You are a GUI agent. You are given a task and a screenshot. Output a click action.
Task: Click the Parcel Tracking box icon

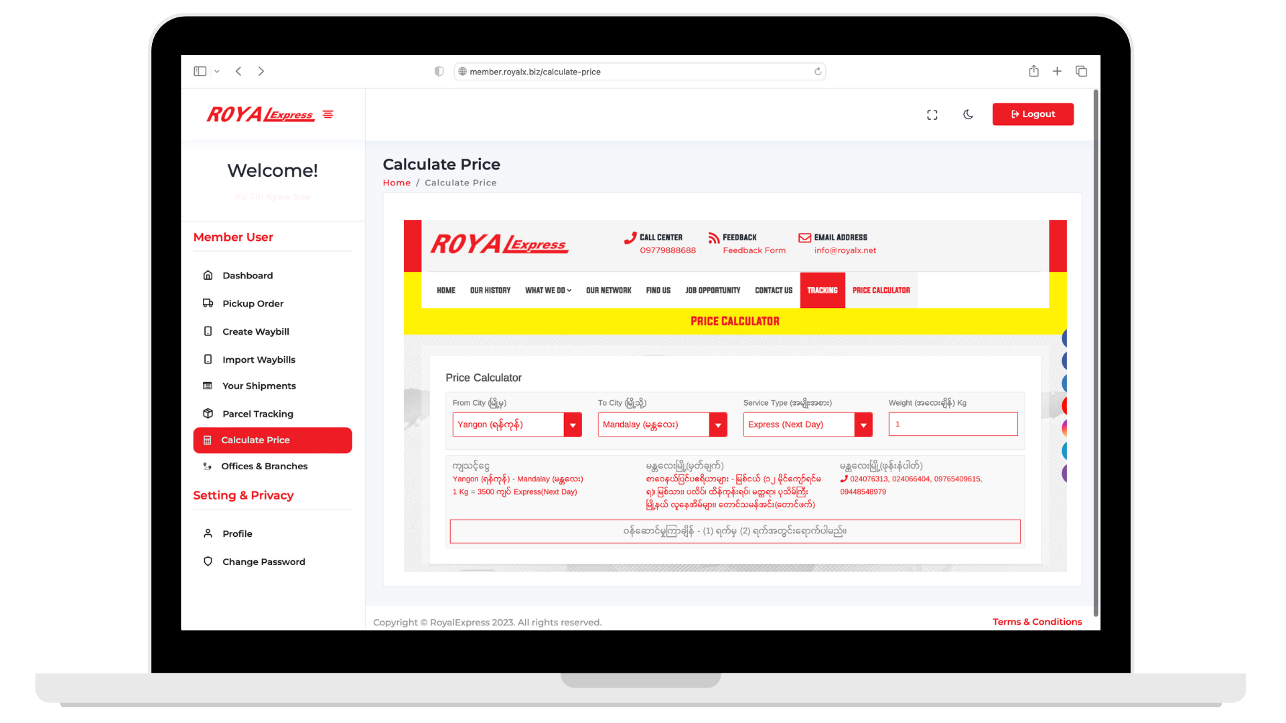click(208, 414)
